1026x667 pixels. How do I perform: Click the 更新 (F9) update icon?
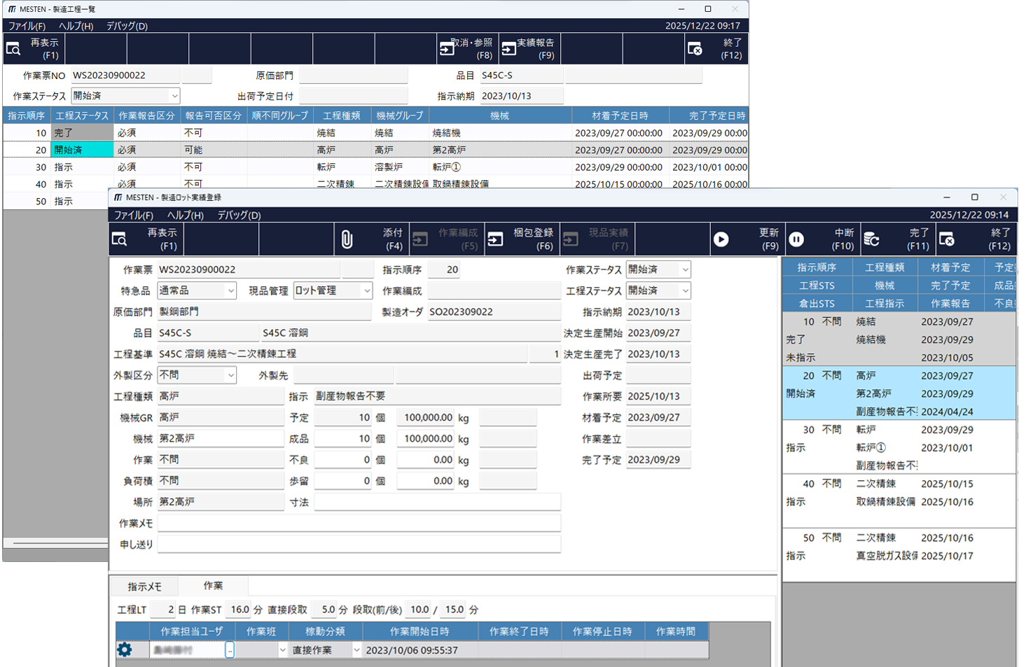(722, 239)
